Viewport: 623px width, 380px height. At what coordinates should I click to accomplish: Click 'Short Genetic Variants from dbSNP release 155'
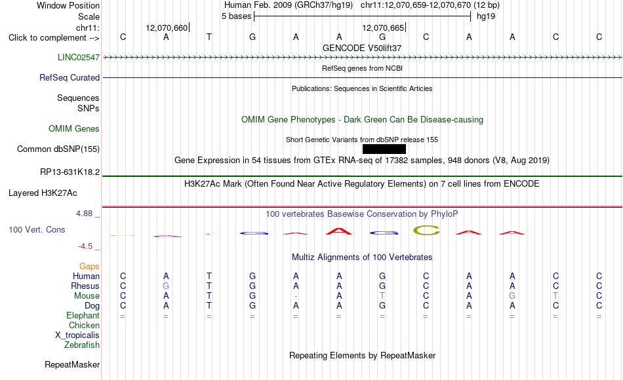pos(362,140)
